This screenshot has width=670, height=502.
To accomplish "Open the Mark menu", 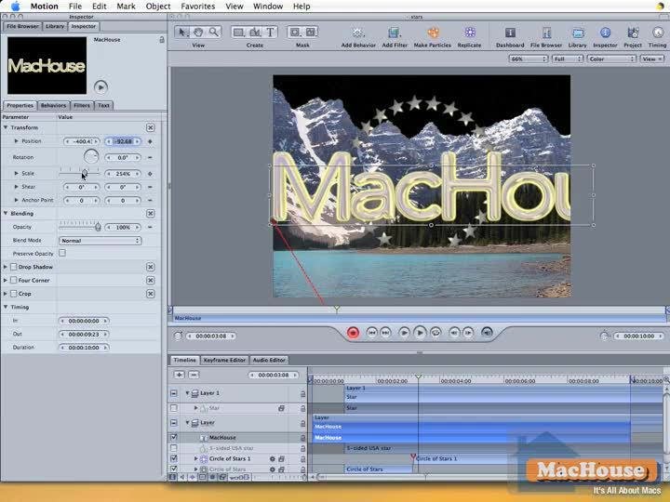I will pyautogui.click(x=126, y=7).
